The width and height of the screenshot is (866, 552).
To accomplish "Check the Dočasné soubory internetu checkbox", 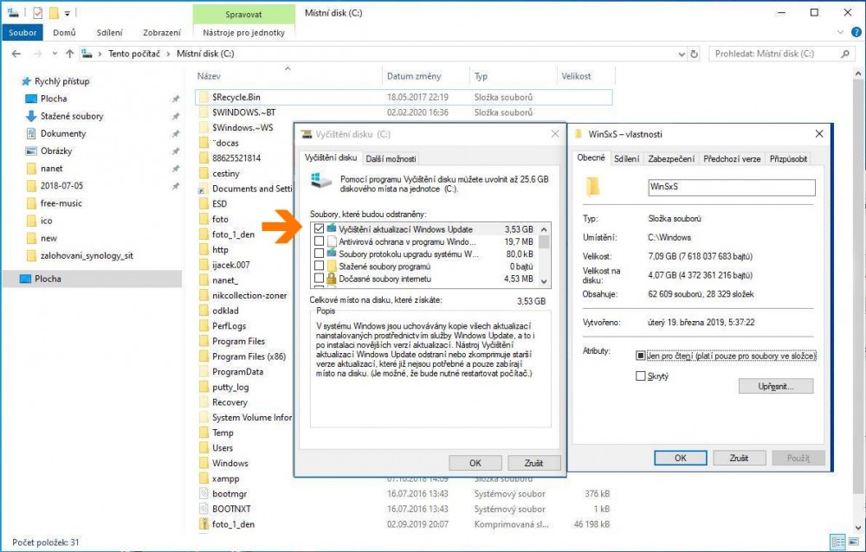I will (x=320, y=279).
